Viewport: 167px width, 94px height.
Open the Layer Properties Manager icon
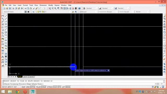pyautogui.click(x=33, y=12)
